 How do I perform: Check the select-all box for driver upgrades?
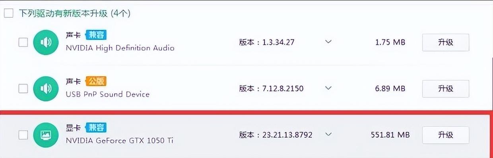pyautogui.click(x=8, y=13)
